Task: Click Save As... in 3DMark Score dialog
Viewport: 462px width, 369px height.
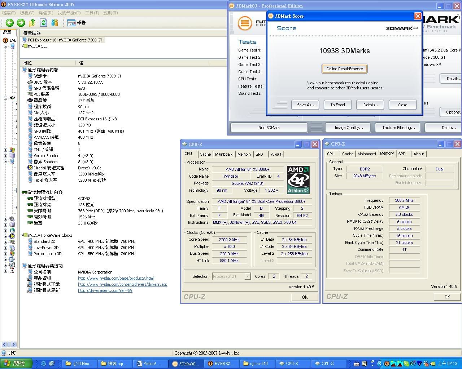Action: coord(306,105)
